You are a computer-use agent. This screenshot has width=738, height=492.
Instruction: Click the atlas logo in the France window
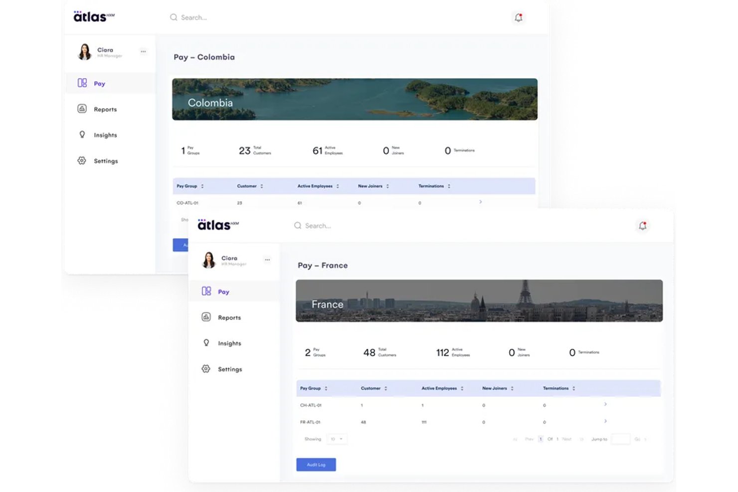pyautogui.click(x=218, y=225)
